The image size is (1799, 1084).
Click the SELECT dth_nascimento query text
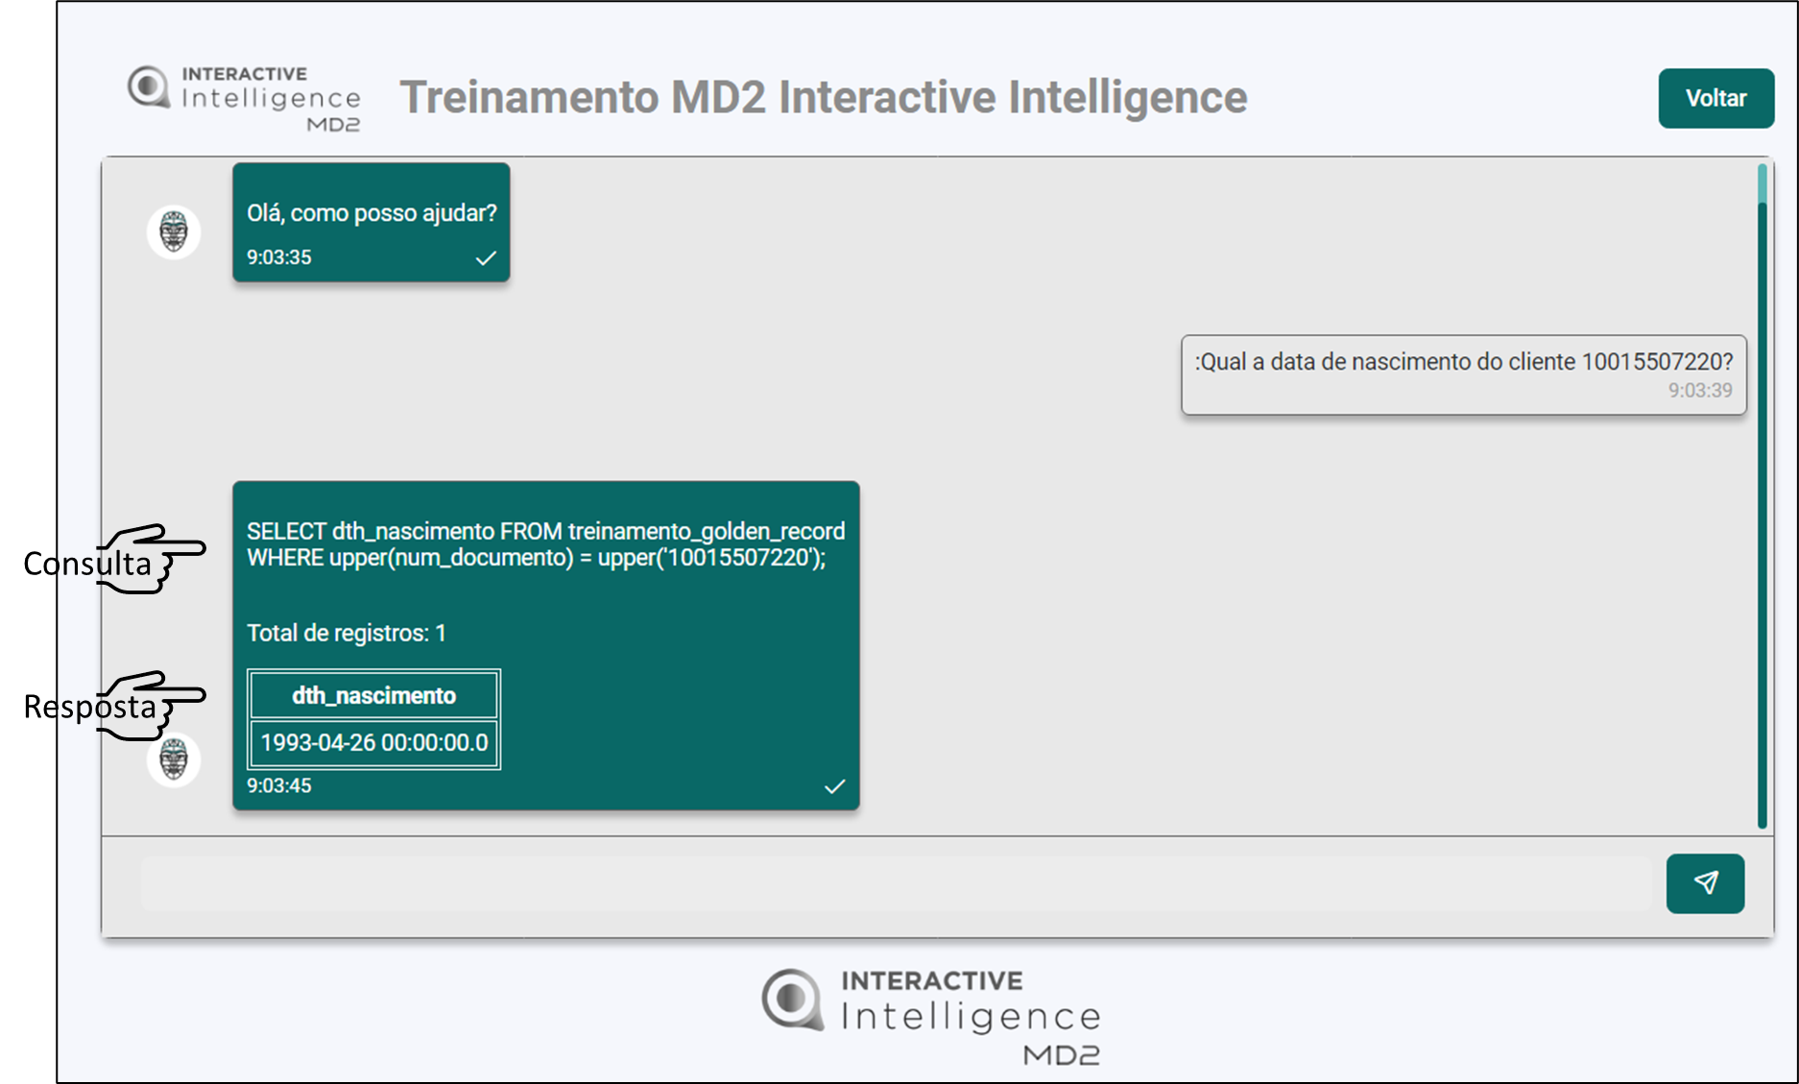tap(545, 544)
